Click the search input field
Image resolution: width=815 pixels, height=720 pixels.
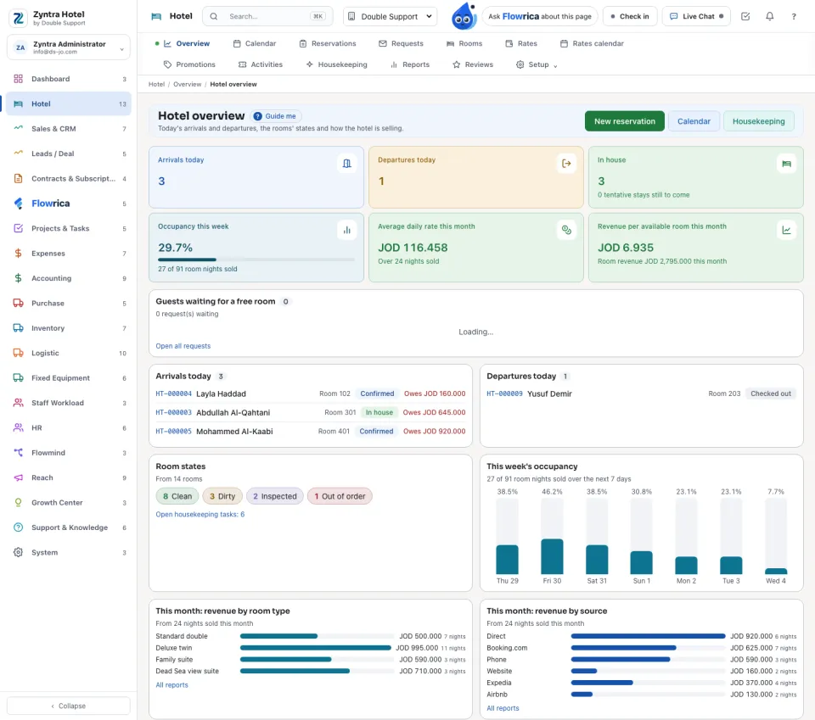point(267,16)
